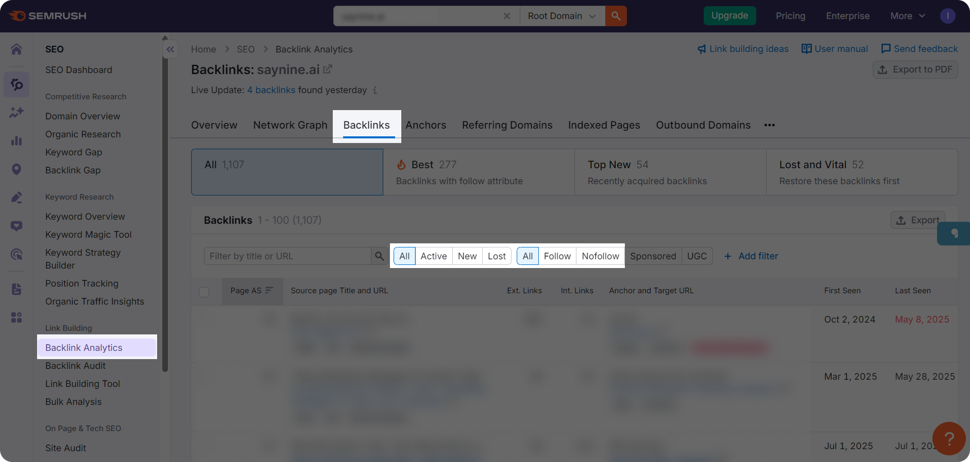Screen dimensions: 970x462
Task: Open Link Building Tool
Action: pos(82,384)
